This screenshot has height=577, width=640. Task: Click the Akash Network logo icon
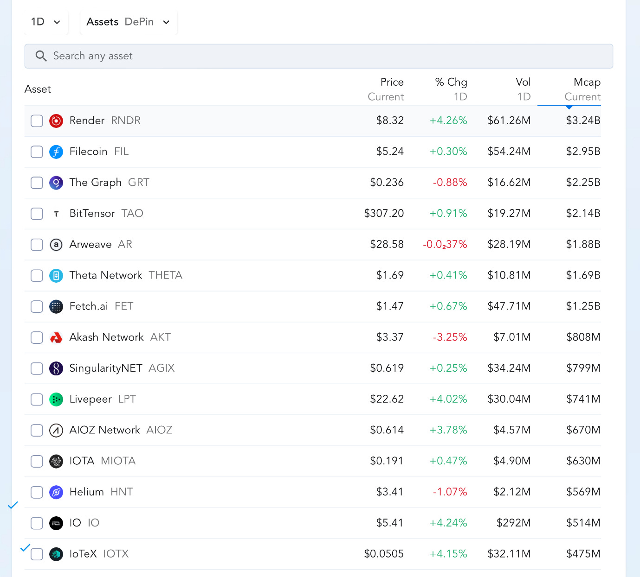pos(56,337)
